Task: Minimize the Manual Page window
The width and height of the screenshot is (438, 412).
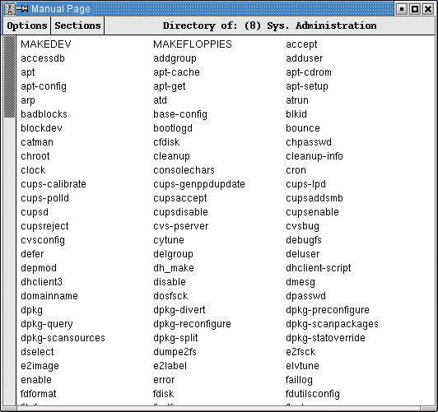Action: point(402,9)
